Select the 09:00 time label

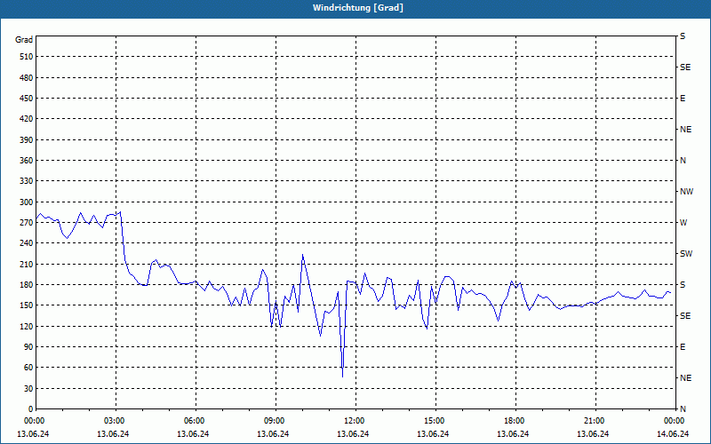(276, 421)
